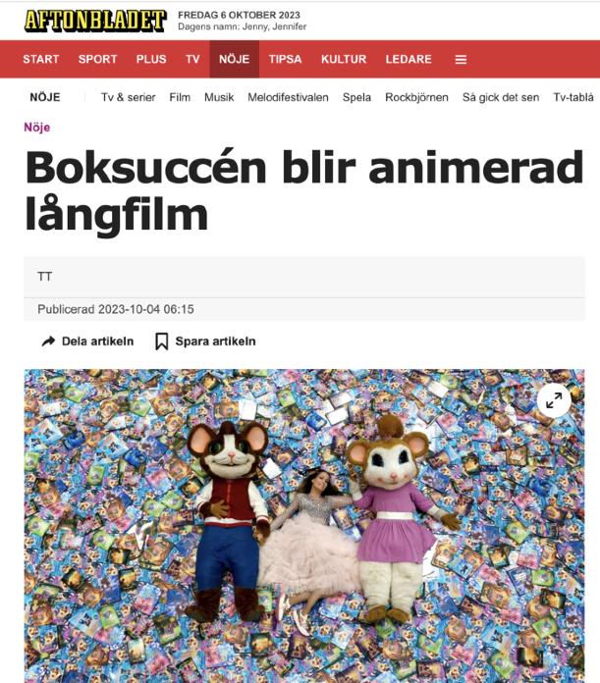Expand the article image to fullscreen
The width and height of the screenshot is (600, 683).
[x=554, y=400]
